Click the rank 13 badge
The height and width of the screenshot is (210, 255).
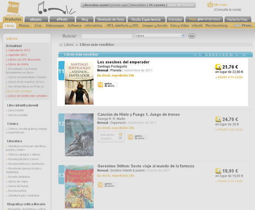coord(61,175)
